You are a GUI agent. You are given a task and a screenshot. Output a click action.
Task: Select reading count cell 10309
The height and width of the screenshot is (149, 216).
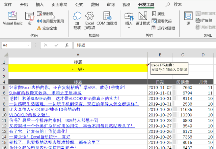183,115
